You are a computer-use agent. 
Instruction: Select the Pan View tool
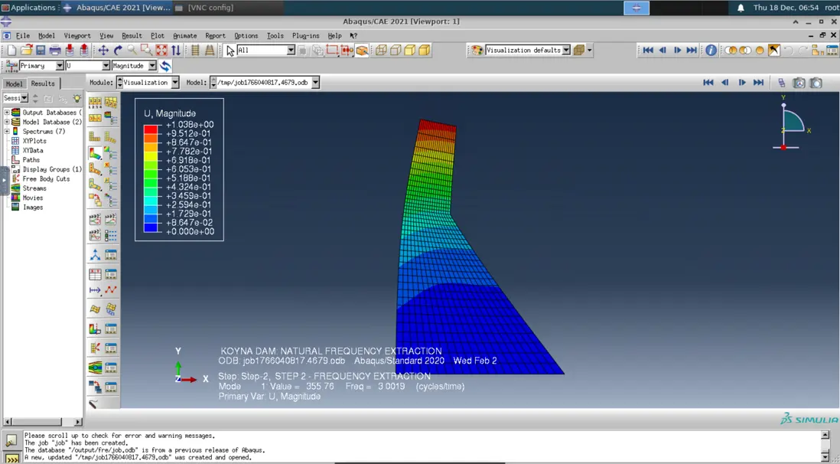103,51
